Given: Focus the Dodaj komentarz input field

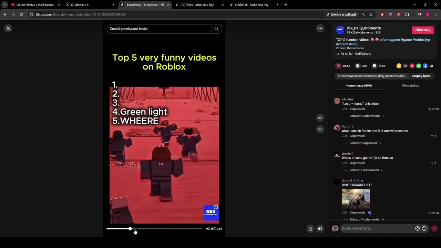Looking at the screenshot, I should coord(377,228).
